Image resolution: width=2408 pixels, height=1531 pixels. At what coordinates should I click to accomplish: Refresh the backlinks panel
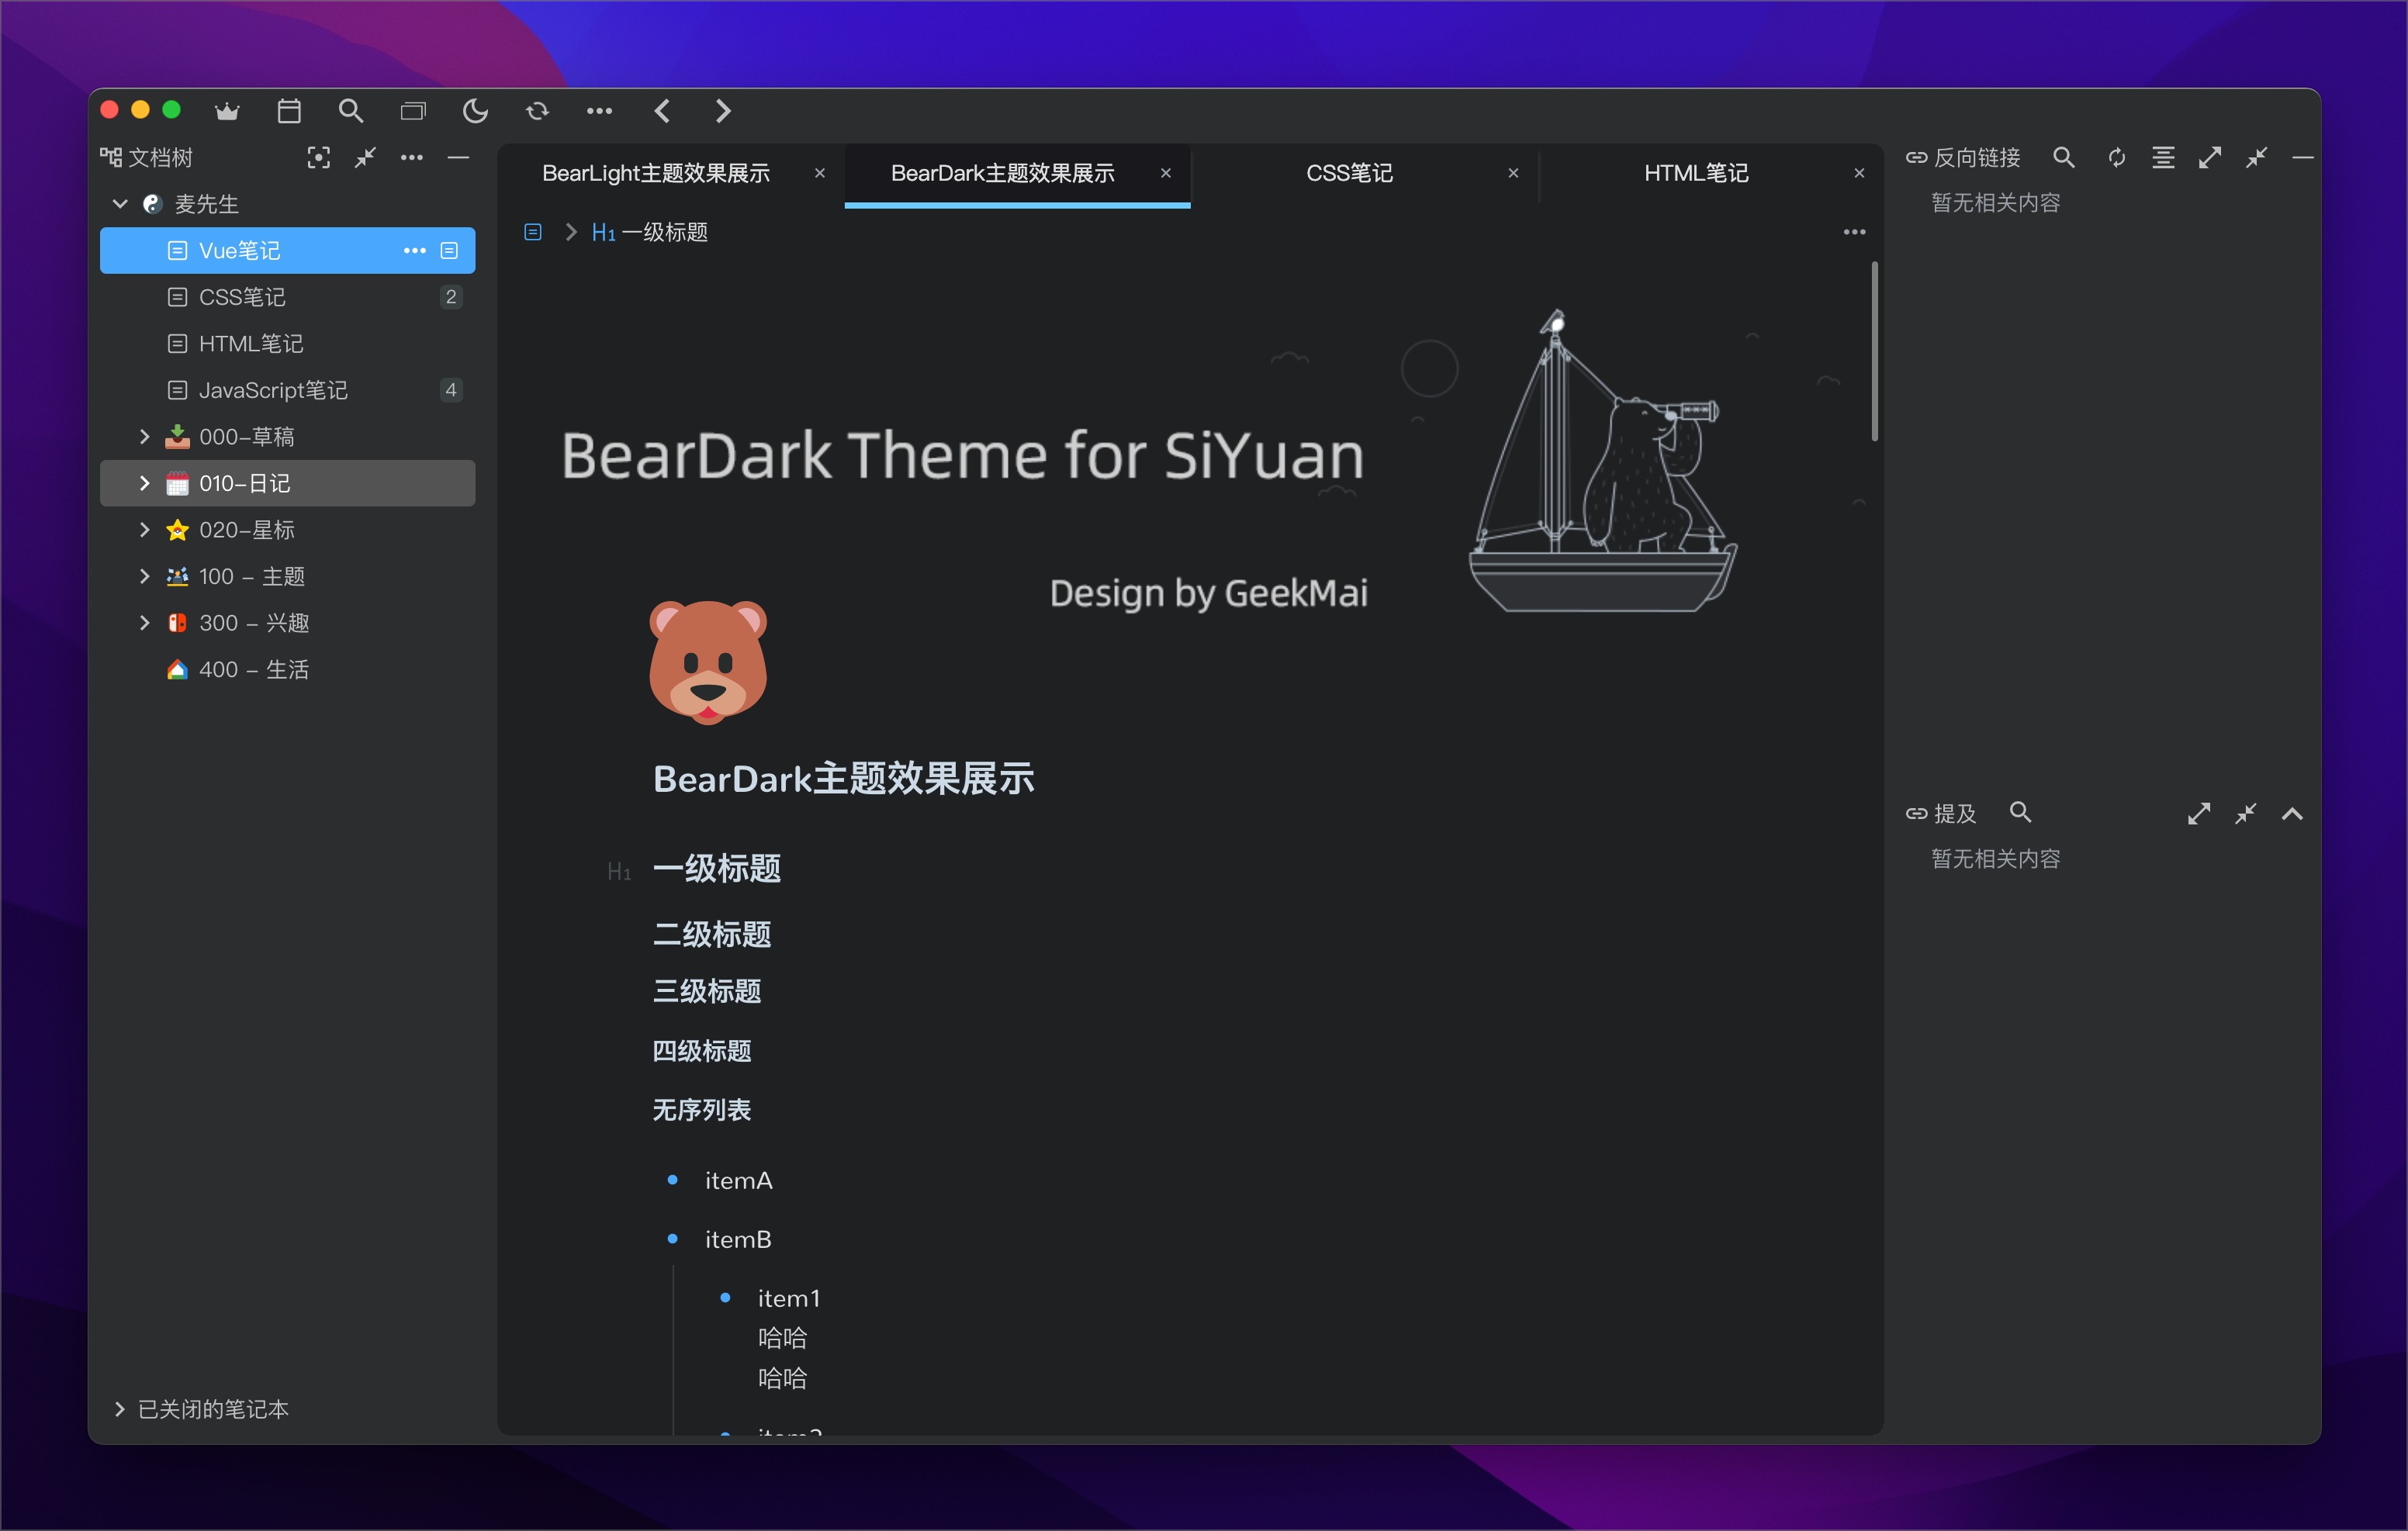point(2116,157)
